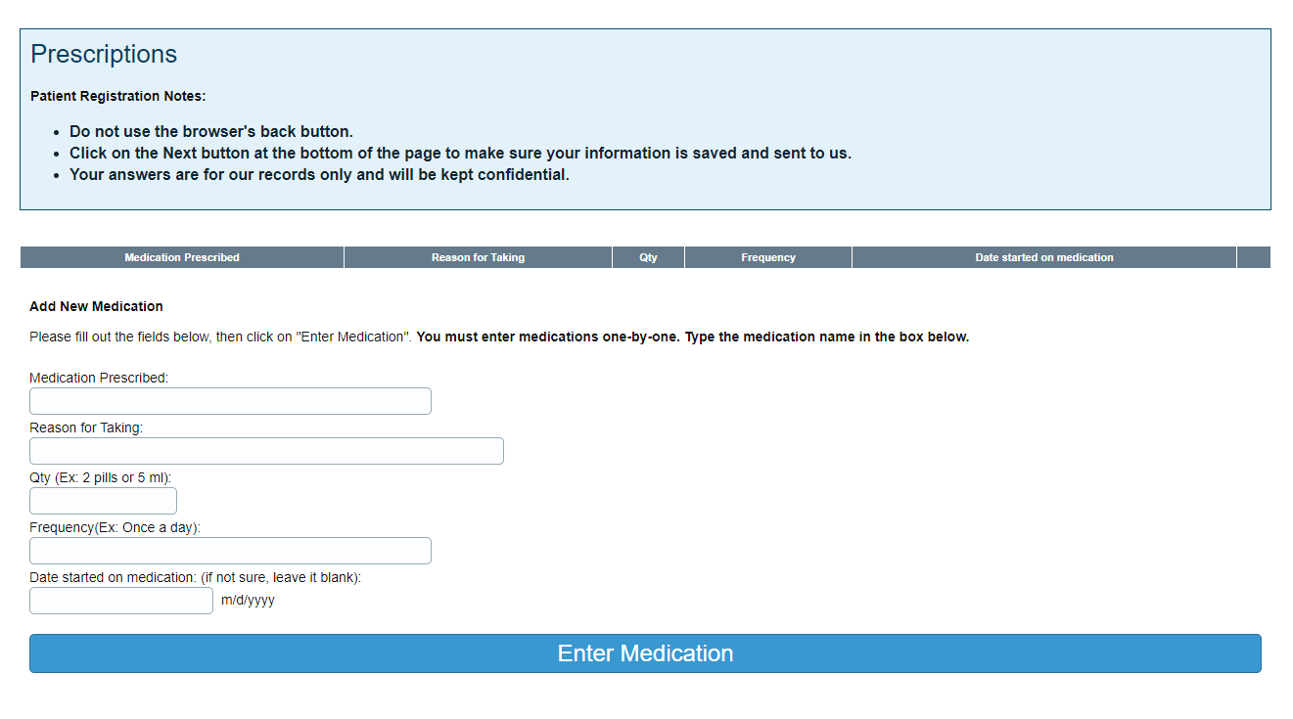This screenshot has width=1293, height=719.
Task: Click the Add New Medication heading
Action: pyautogui.click(x=96, y=306)
